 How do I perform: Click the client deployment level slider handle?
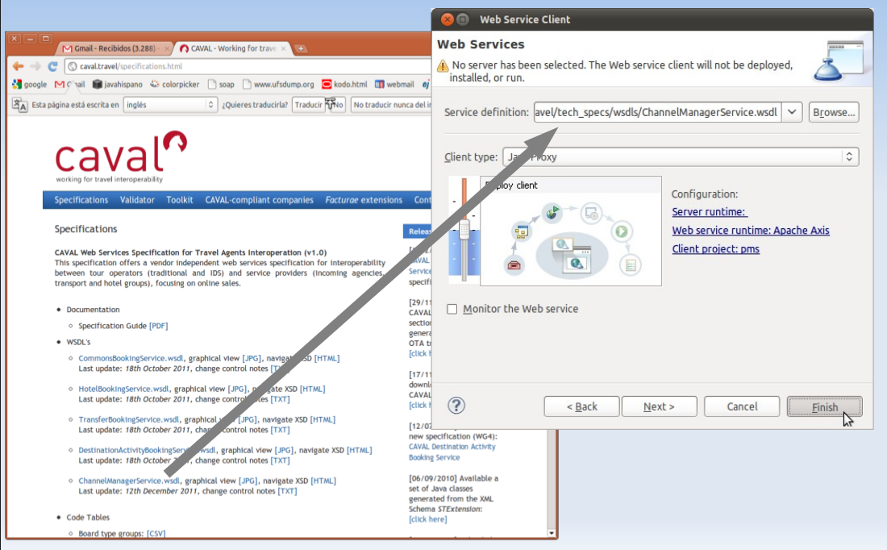pyautogui.click(x=464, y=230)
